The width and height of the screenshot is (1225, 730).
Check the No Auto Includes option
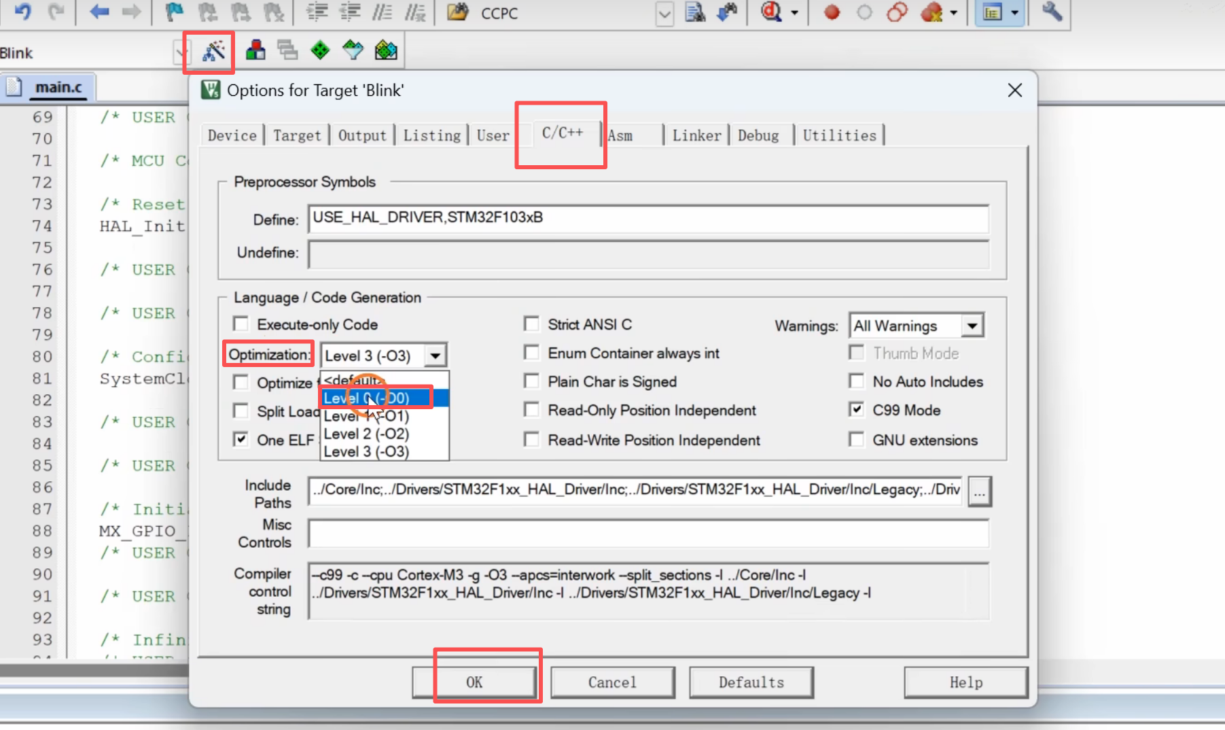[857, 381]
